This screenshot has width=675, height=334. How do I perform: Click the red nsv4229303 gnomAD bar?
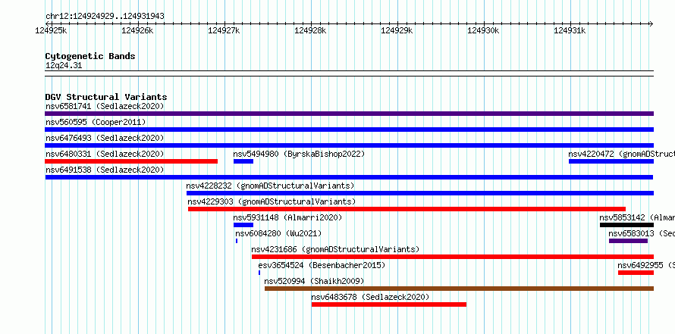tap(407, 209)
